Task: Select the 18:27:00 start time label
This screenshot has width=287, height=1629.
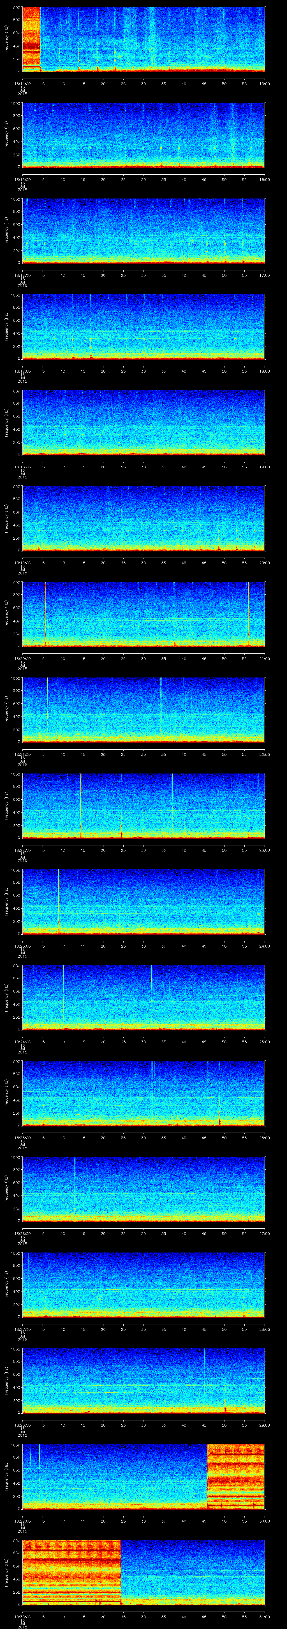Action: pos(22,1329)
